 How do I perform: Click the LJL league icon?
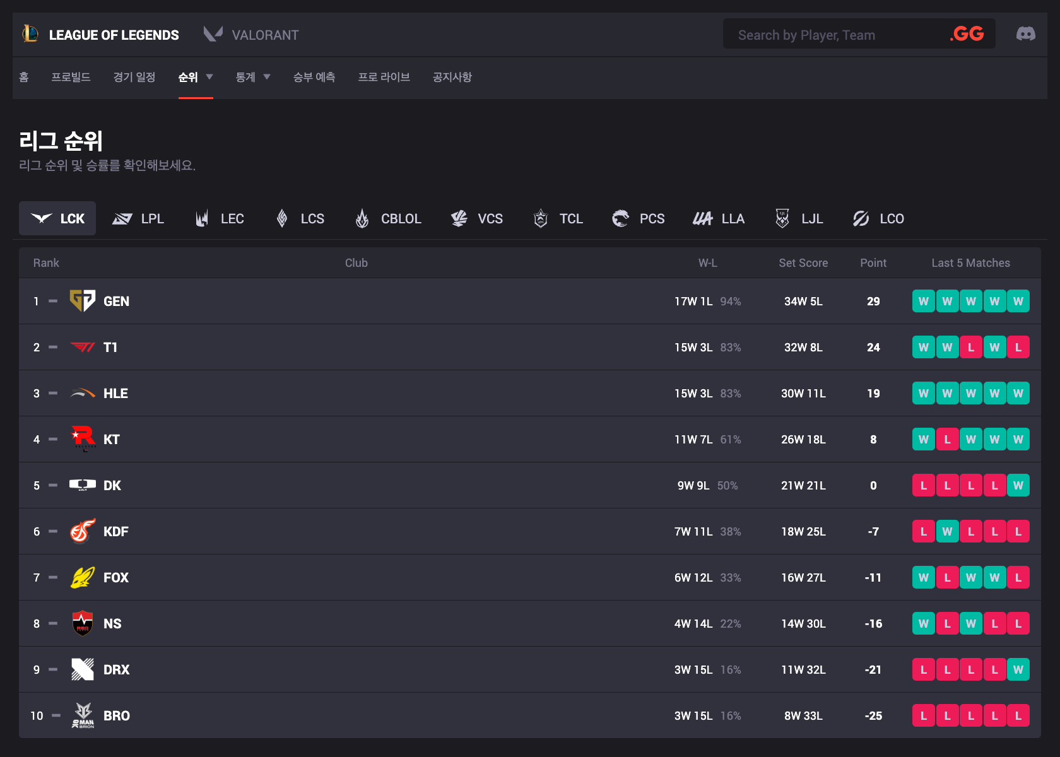782,219
